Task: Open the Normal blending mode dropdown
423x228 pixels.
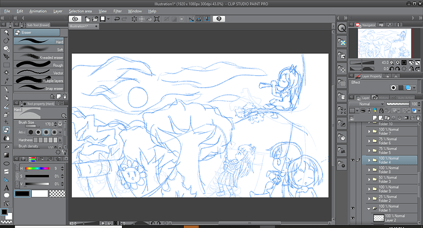Action: pos(367,104)
